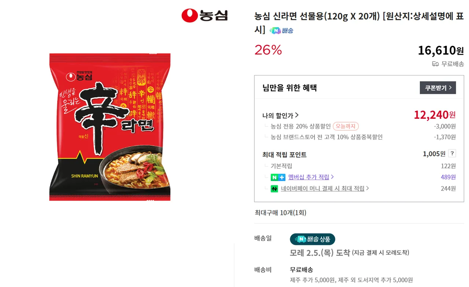Expand 나의 할인가 details
This screenshot has height=287, width=469.
281,115
